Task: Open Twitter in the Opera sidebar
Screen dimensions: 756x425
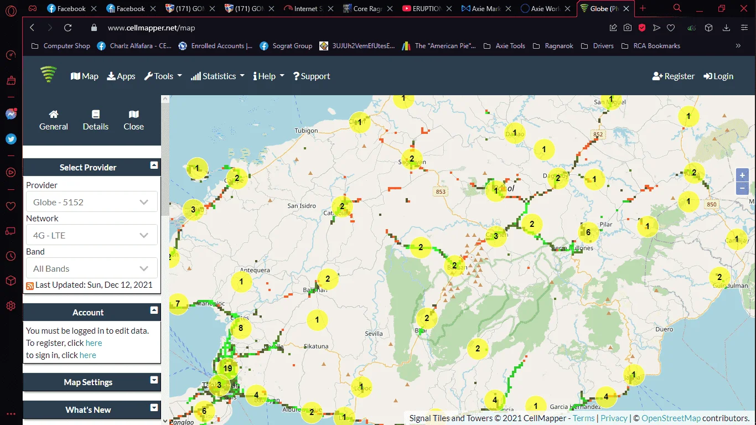Action: click(11, 139)
